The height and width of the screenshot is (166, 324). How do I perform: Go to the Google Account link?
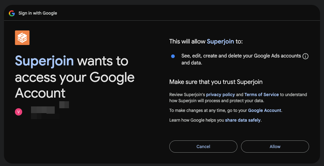tap(264, 110)
